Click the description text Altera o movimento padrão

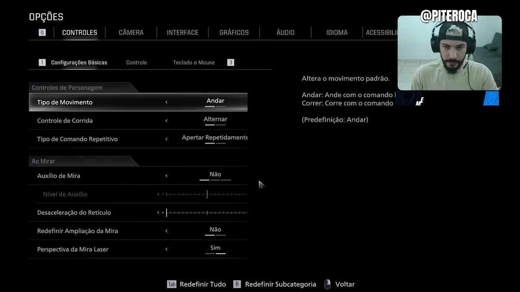click(346, 78)
